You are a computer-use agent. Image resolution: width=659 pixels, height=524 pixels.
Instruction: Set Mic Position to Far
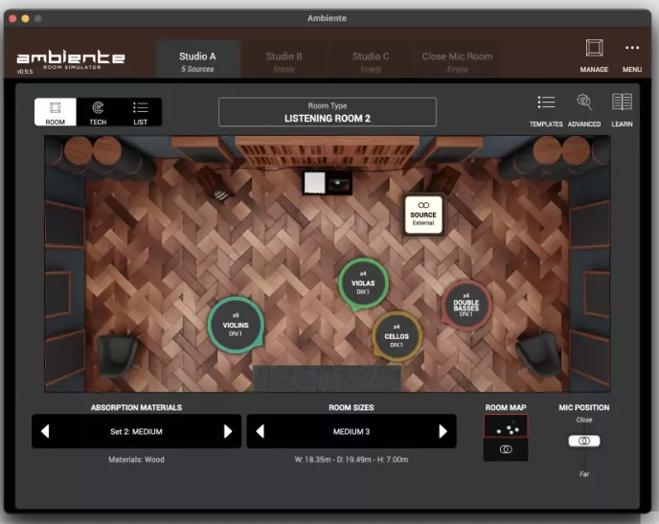584,474
